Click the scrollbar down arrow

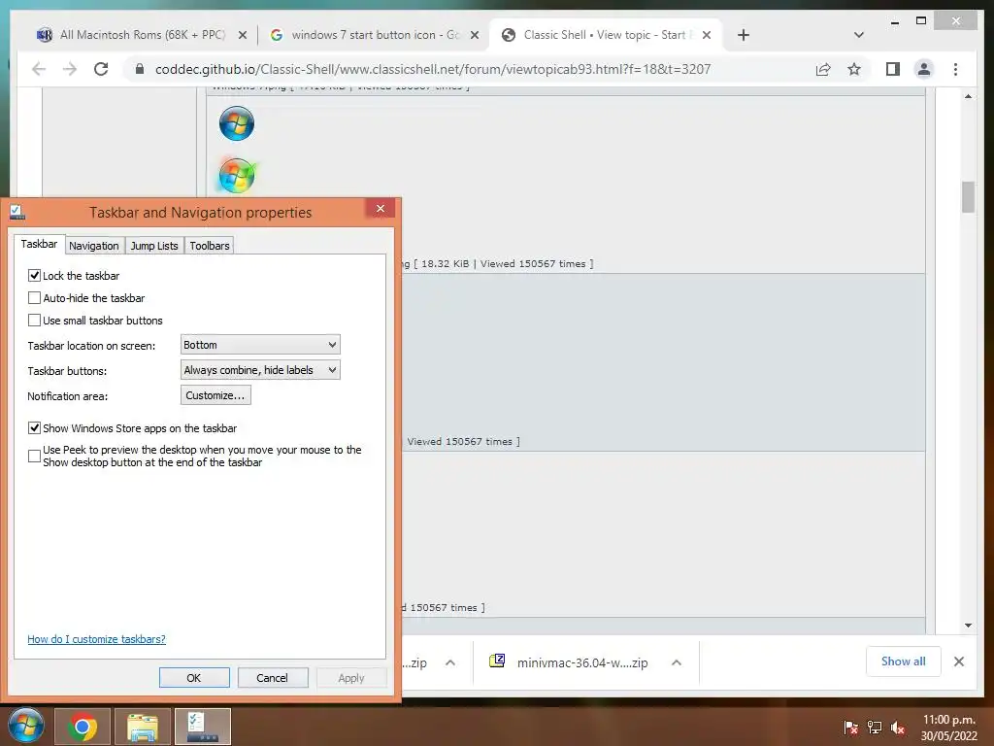(968, 625)
